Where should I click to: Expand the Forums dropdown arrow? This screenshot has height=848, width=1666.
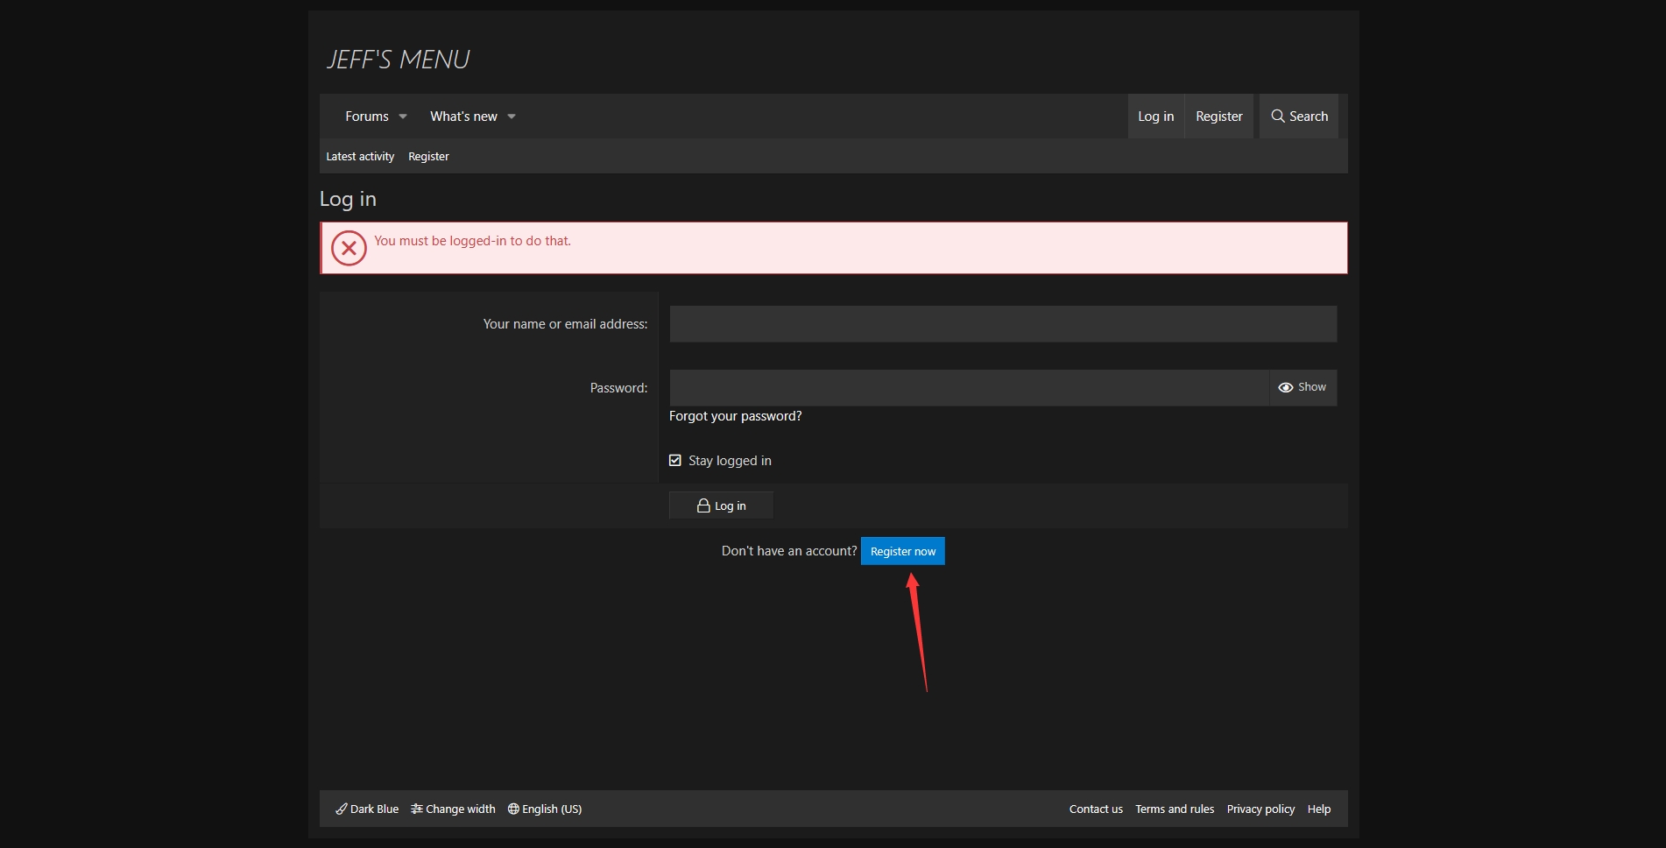coord(403,117)
